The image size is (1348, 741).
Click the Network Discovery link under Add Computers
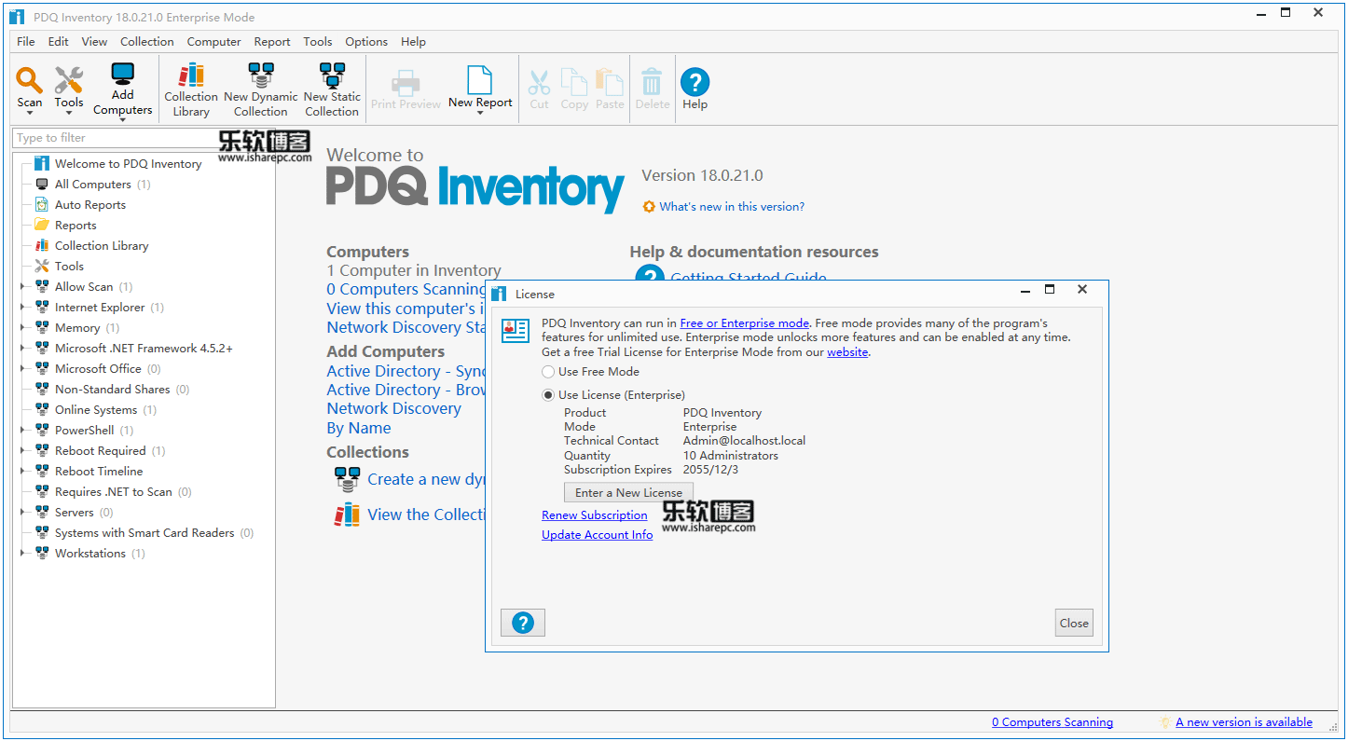click(393, 408)
